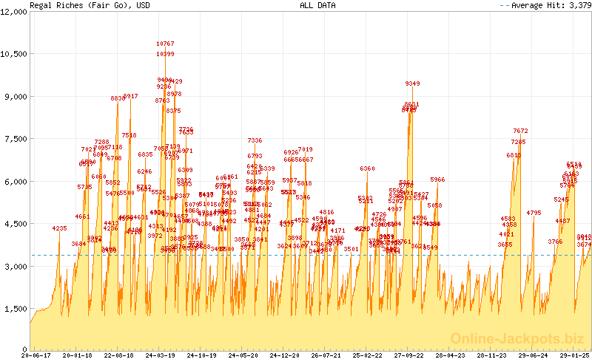
Task: Click the 8917 peak label
Action: point(130,96)
